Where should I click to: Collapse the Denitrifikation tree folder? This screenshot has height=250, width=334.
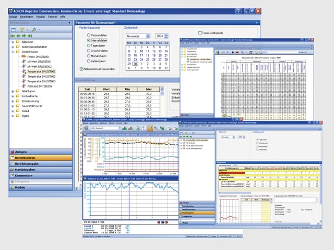(13, 52)
